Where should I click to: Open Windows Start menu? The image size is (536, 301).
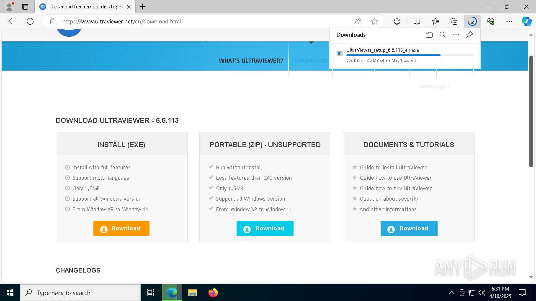(x=10, y=293)
